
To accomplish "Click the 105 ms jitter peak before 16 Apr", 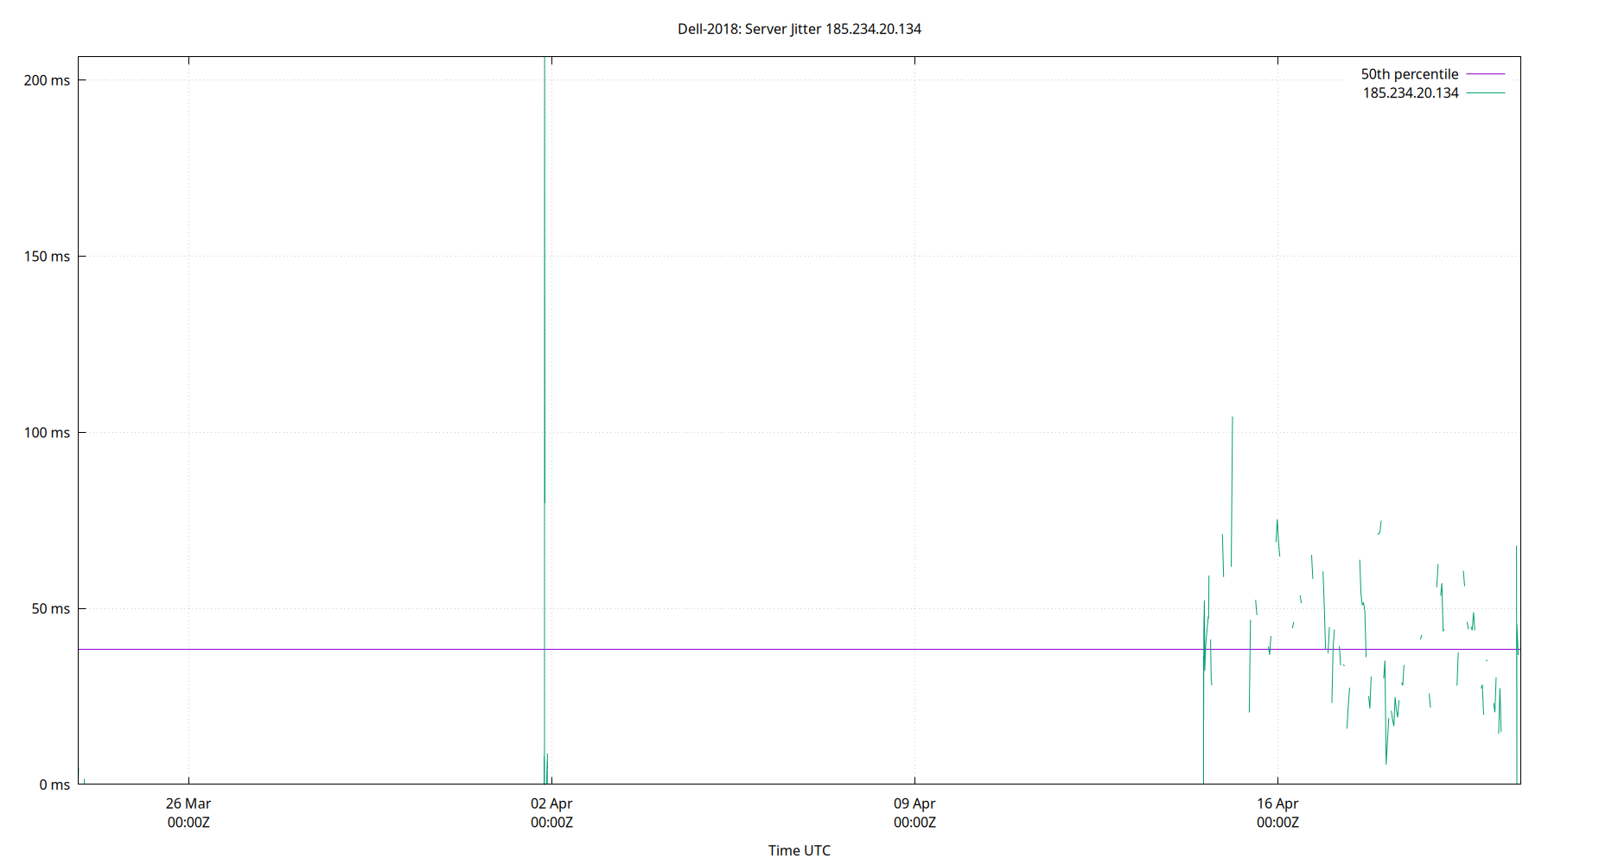I will 1232,492.
